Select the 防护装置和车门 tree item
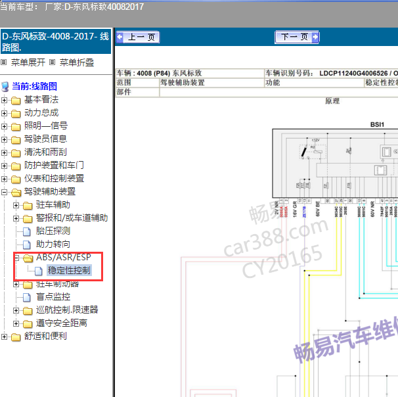This screenshot has height=397, width=398. tap(54, 166)
